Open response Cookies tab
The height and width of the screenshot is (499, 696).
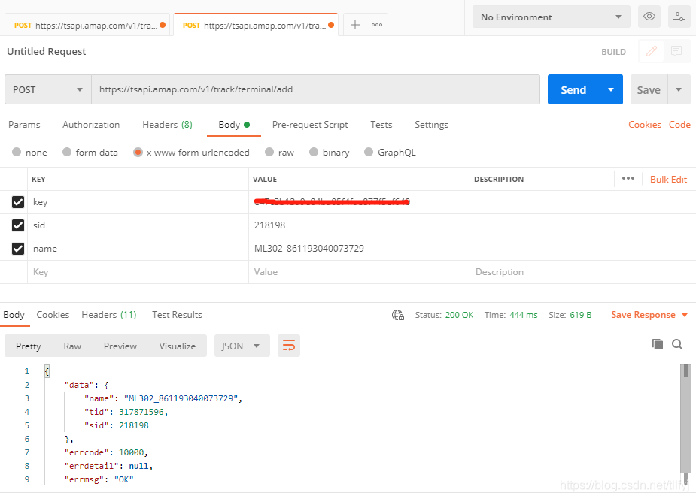click(x=53, y=315)
